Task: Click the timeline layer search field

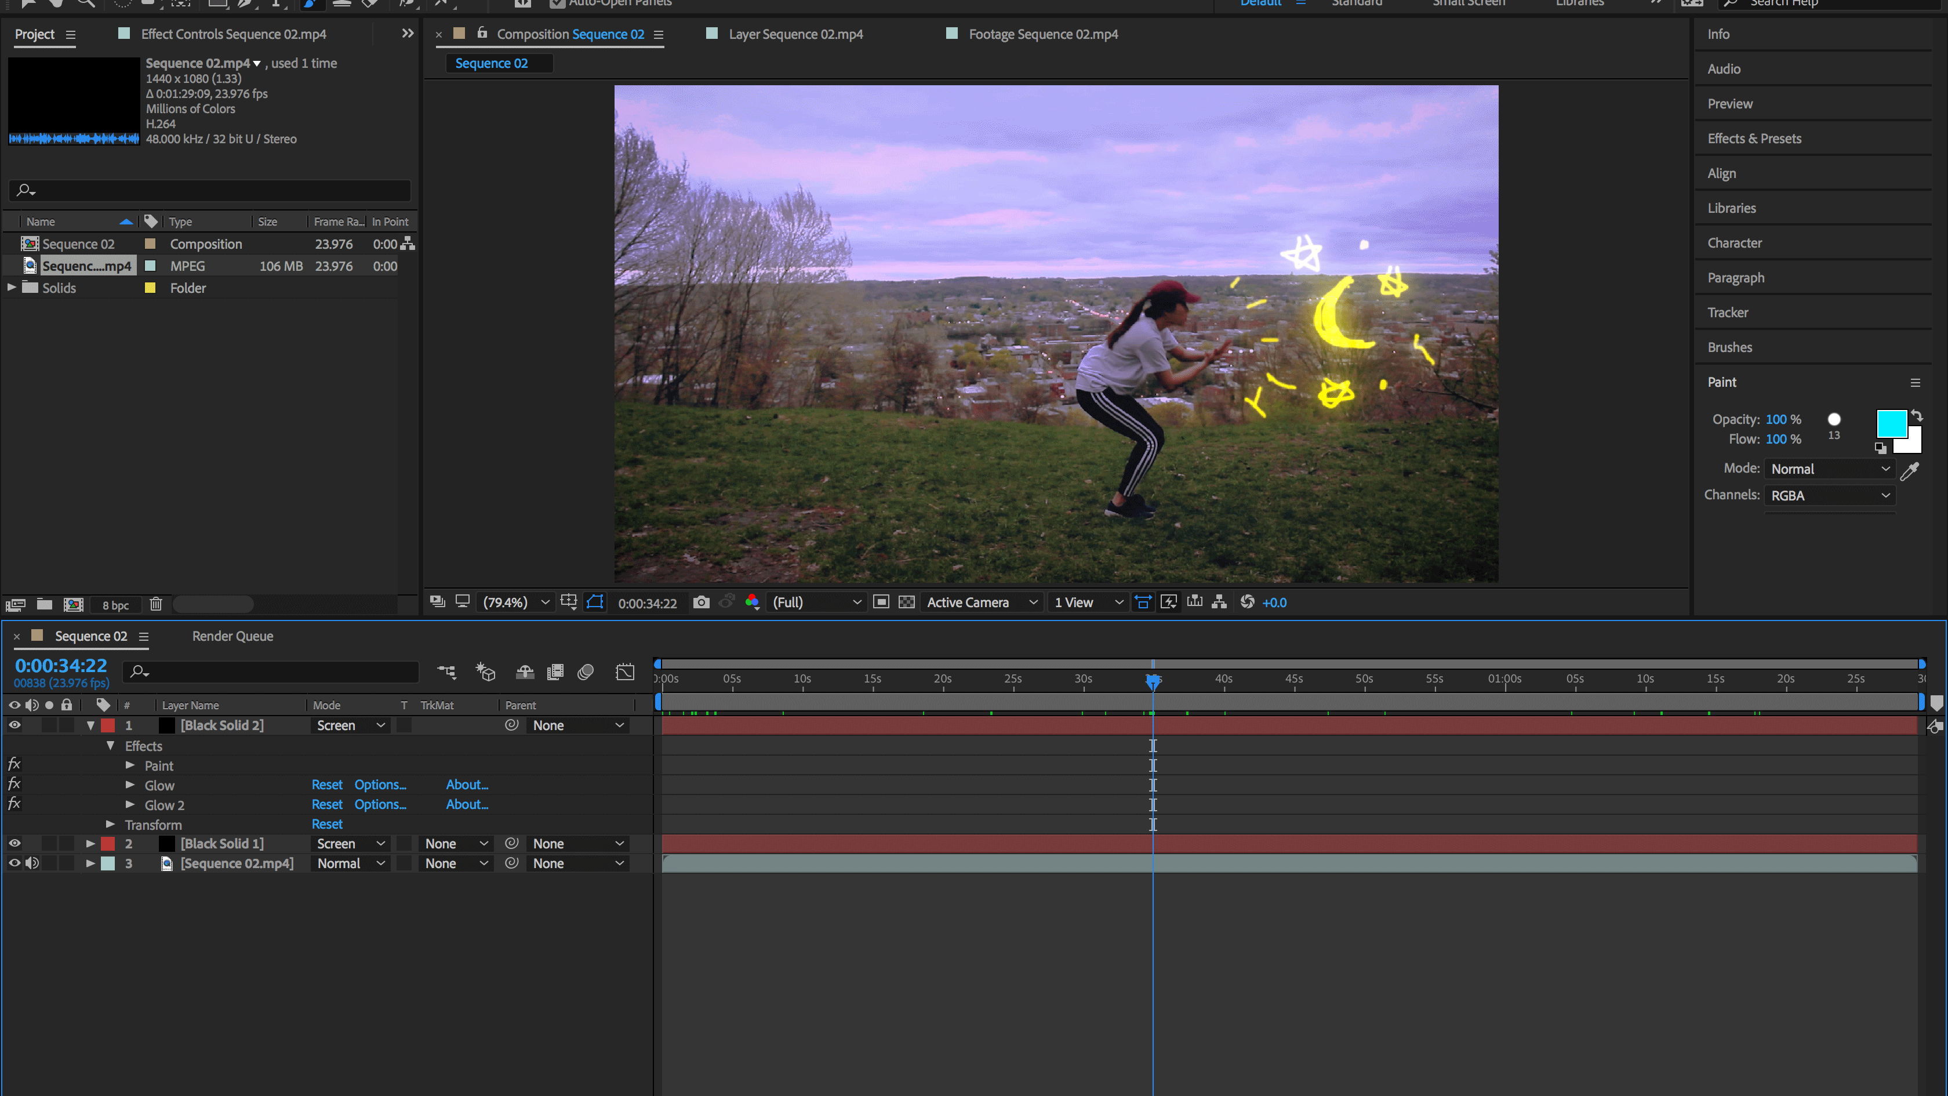Action: pyautogui.click(x=271, y=671)
